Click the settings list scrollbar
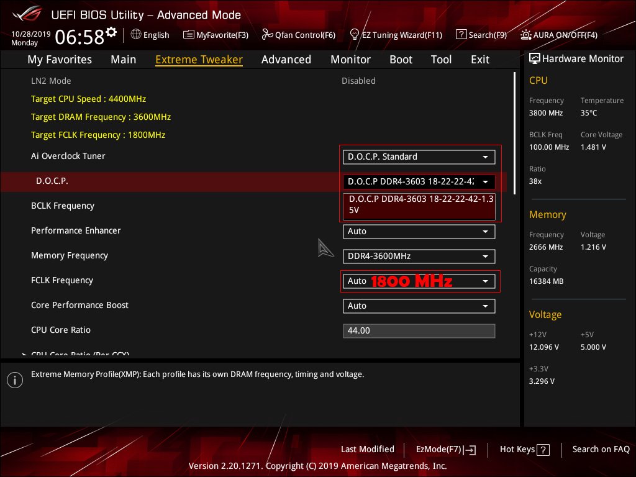 pos(515,134)
